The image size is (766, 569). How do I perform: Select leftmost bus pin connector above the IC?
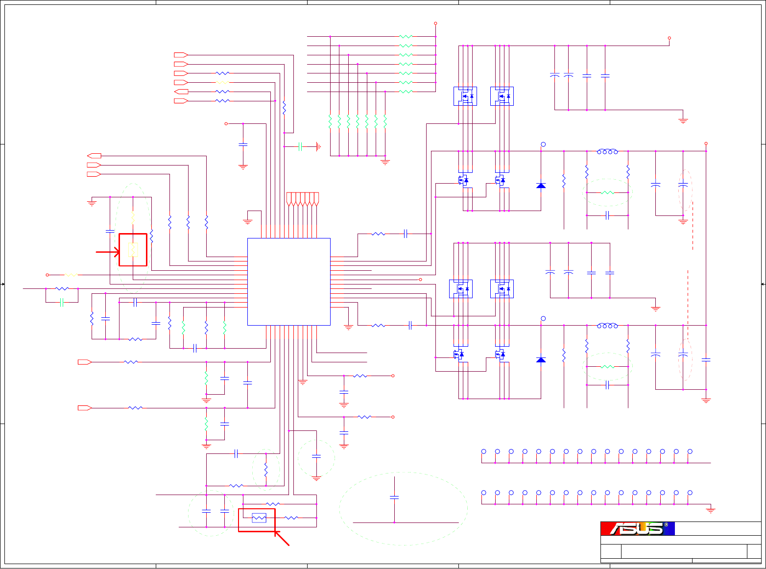(289, 199)
